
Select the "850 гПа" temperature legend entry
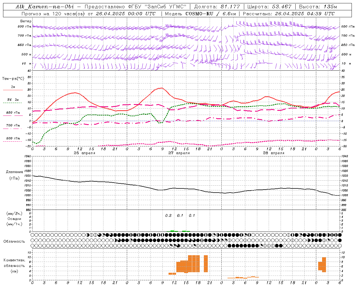click(x=13, y=112)
